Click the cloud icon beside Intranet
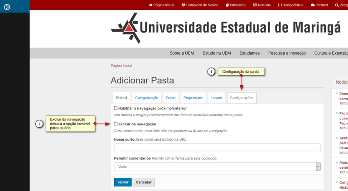The width and height of the screenshot is (348, 191). (313, 5)
